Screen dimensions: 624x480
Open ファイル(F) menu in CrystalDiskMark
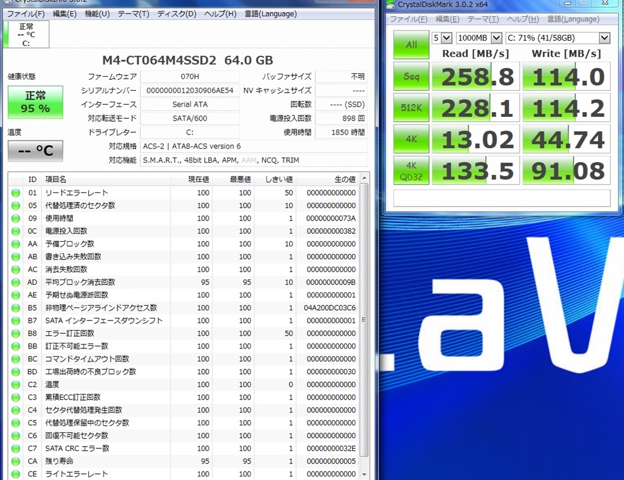pos(408,19)
